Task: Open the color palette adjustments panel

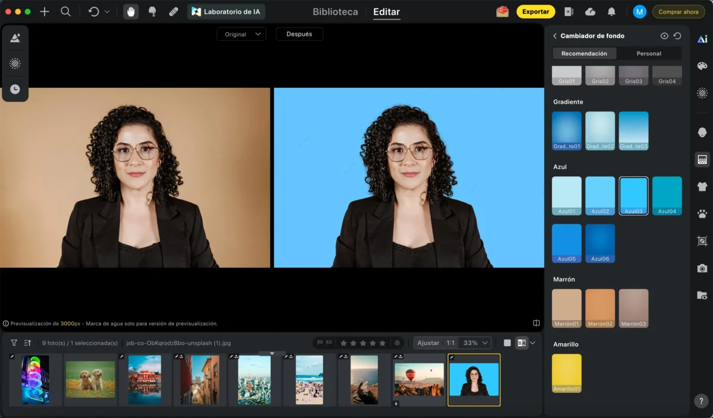Action: [702, 66]
